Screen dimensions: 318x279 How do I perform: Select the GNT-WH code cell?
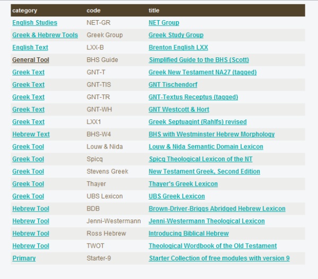pyautogui.click(x=99, y=109)
